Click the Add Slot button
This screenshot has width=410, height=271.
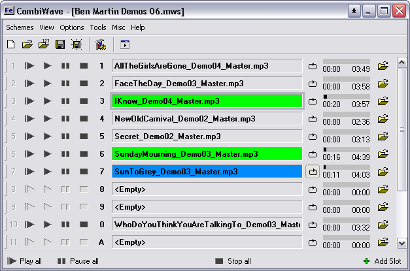pos(382,261)
